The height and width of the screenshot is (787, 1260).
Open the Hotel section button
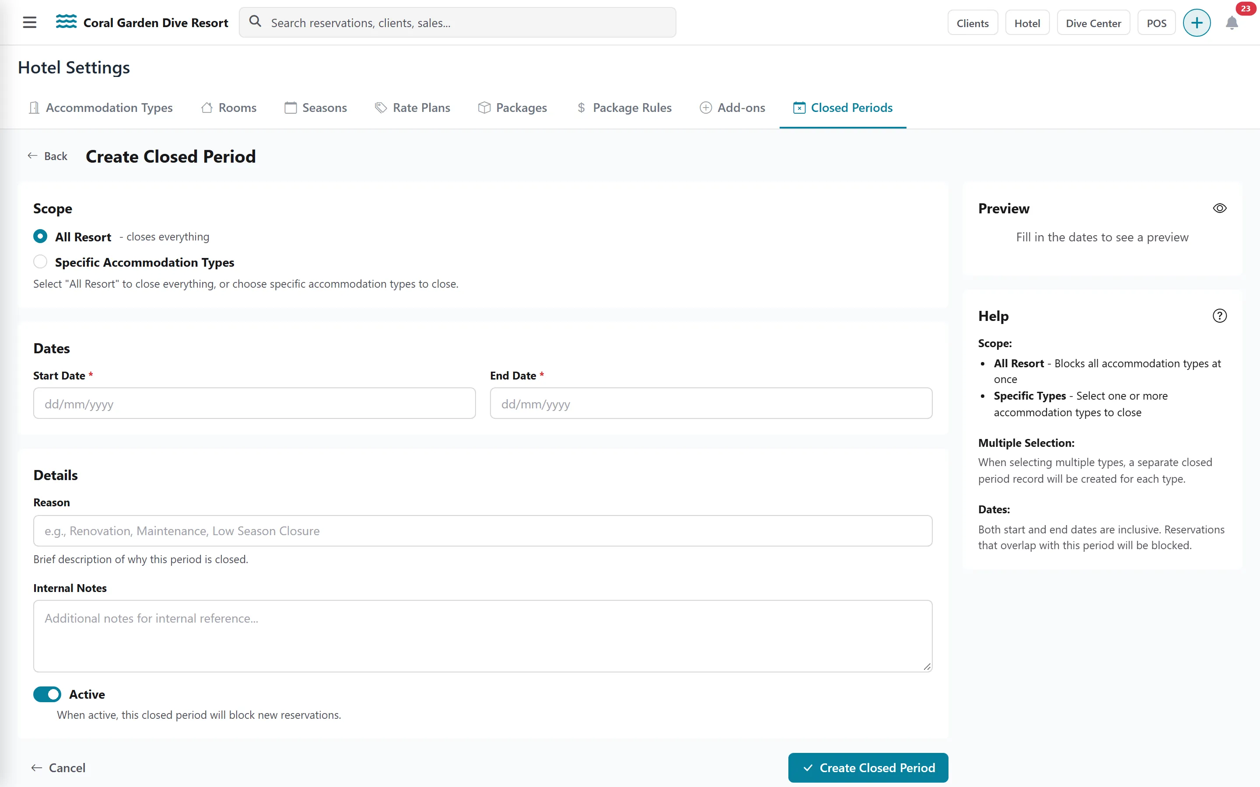(x=1027, y=23)
